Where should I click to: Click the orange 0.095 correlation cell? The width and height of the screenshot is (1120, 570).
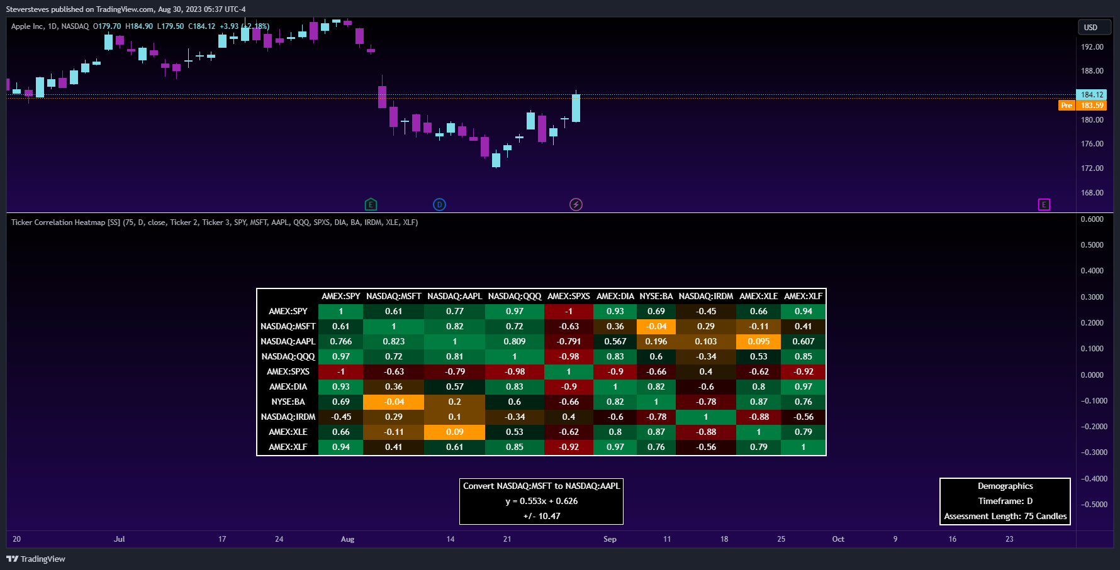pos(759,341)
